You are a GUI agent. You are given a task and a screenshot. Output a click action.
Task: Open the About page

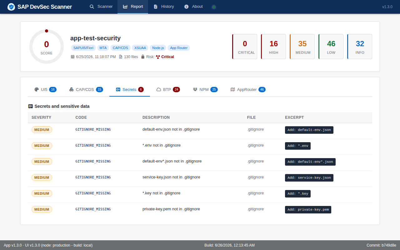[193, 7]
